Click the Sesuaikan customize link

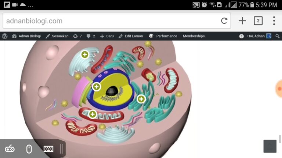click(57, 36)
